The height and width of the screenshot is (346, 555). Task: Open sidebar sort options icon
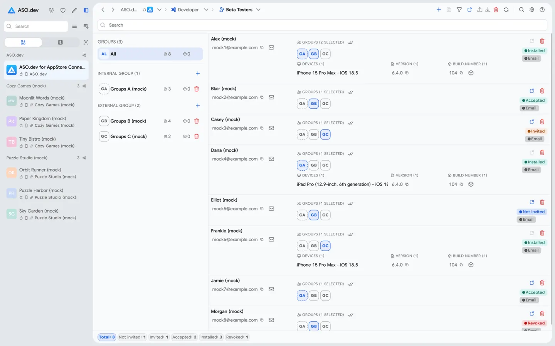pyautogui.click(x=86, y=26)
